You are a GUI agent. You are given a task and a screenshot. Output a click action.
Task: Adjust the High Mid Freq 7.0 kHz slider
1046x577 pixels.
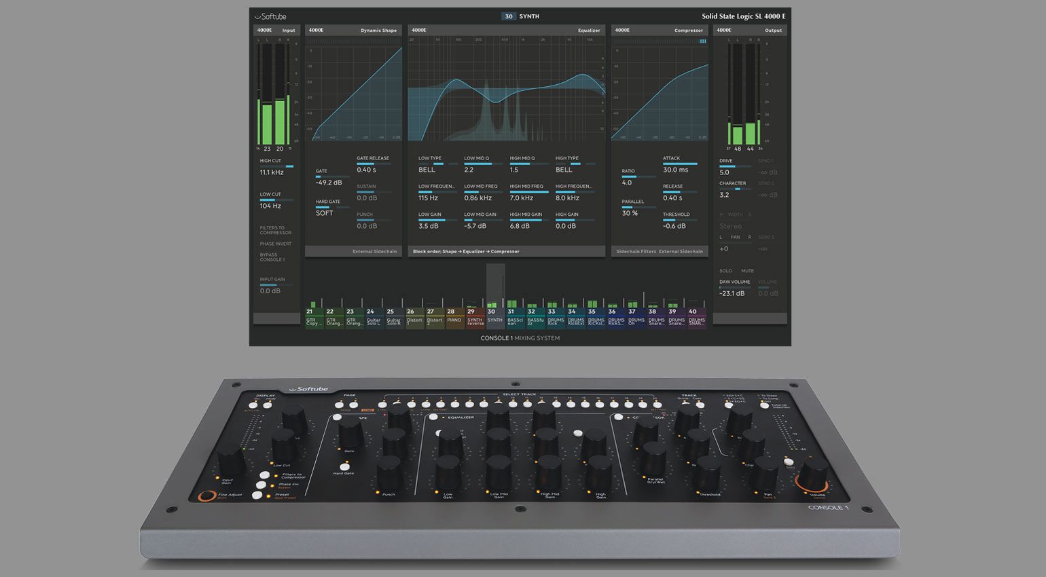point(529,193)
